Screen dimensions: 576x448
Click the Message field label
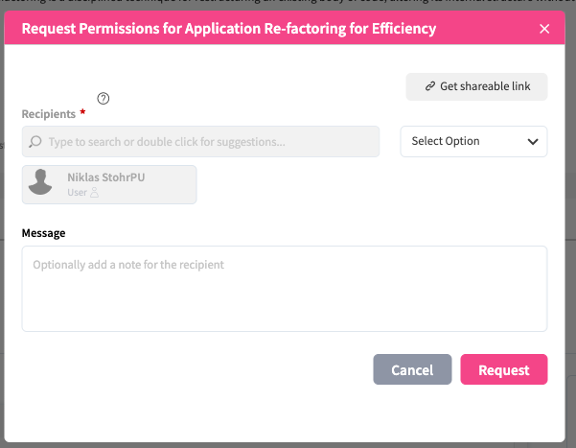[43, 233]
